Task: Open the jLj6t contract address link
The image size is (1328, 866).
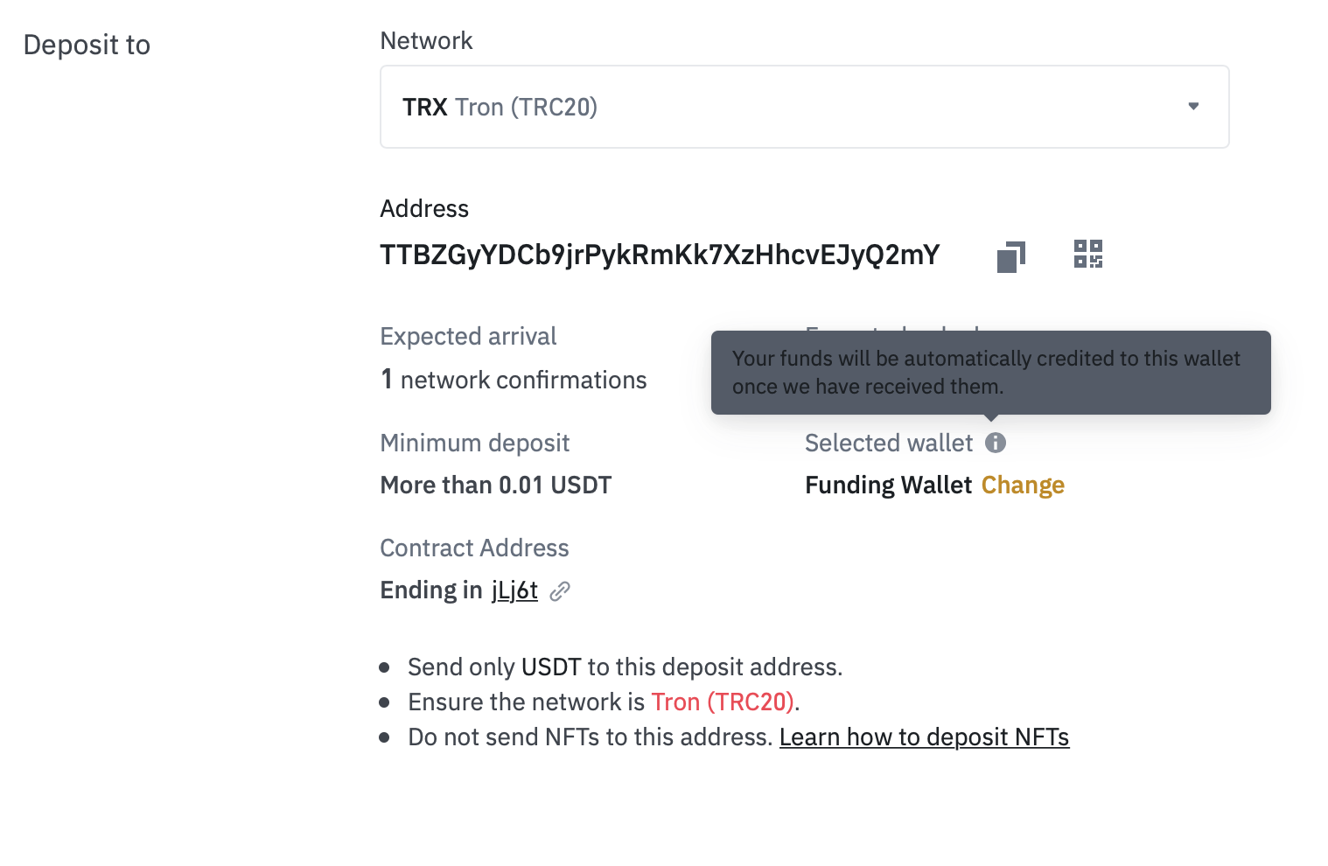Action: pyautogui.click(x=514, y=590)
